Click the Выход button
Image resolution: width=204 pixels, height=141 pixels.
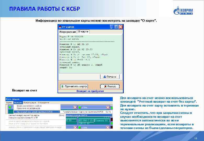(110, 86)
